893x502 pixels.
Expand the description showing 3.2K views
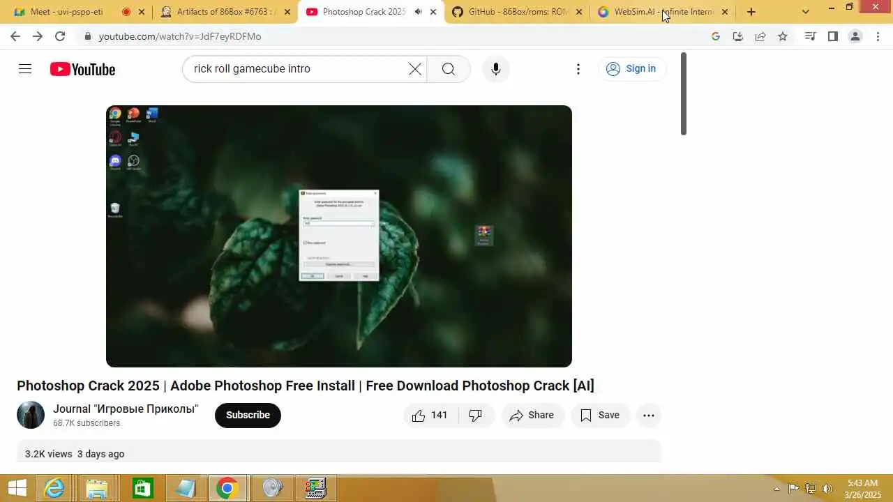pyautogui.click(x=339, y=451)
